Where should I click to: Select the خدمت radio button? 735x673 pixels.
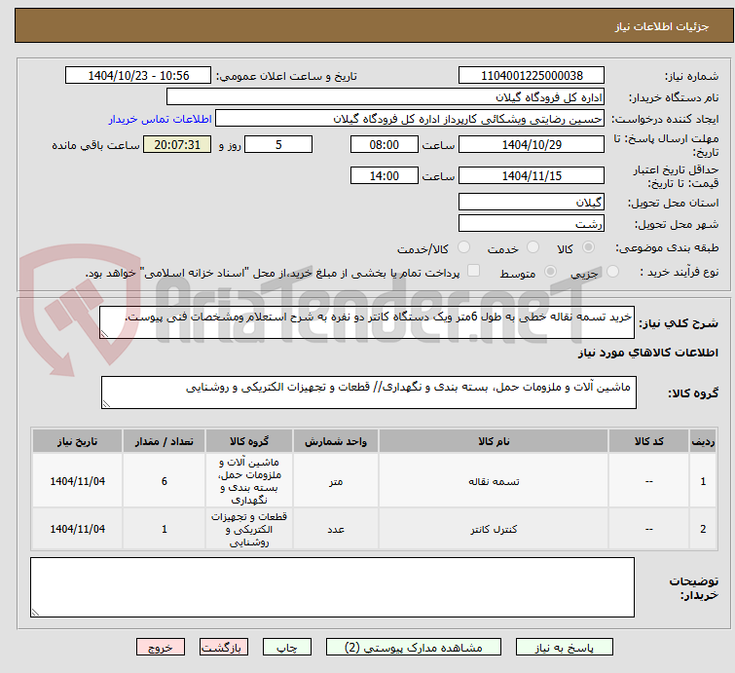click(x=533, y=247)
